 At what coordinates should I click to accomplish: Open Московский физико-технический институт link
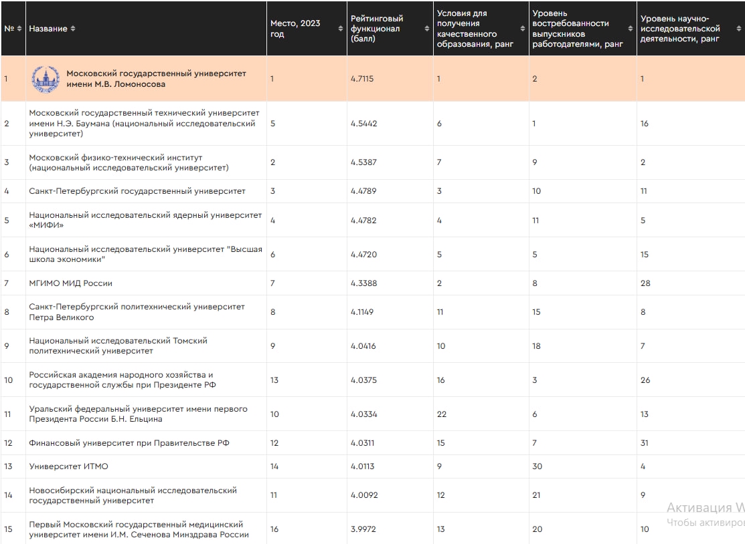click(x=129, y=162)
